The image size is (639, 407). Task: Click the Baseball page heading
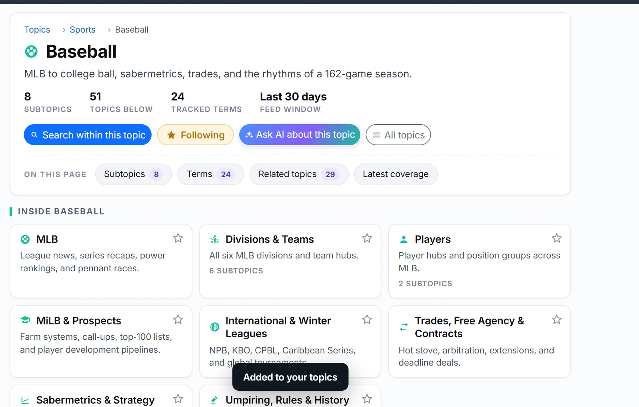[81, 52]
